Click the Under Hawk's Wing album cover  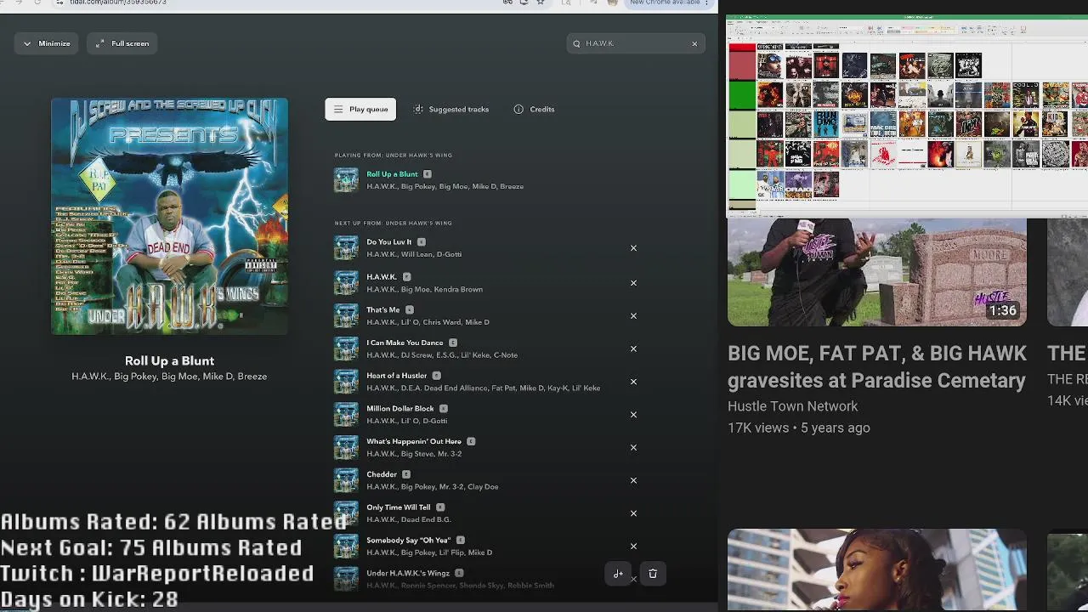click(x=169, y=216)
